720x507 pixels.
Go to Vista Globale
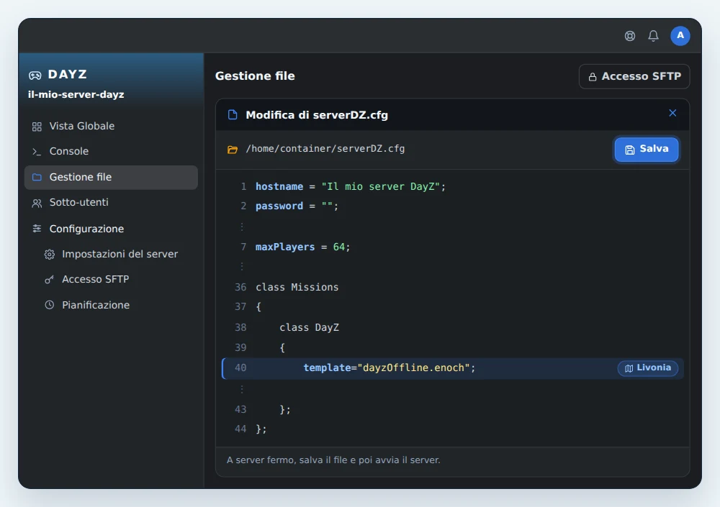pyautogui.click(x=111, y=126)
